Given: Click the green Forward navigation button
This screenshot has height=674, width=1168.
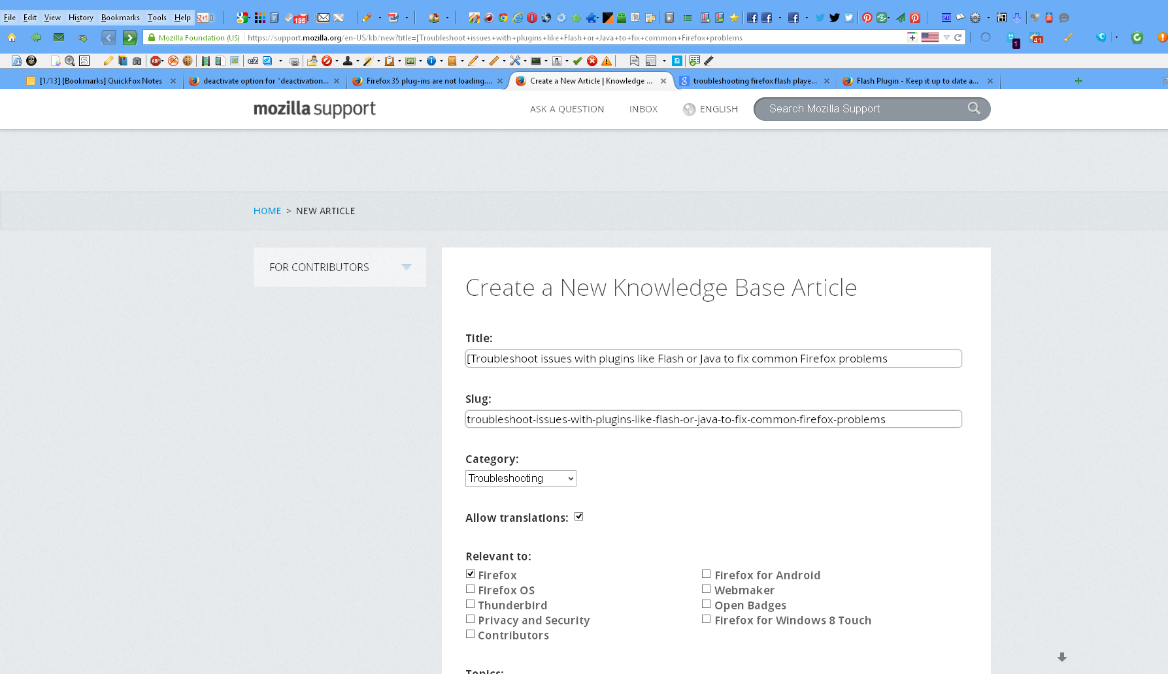Looking at the screenshot, I should pos(130,38).
